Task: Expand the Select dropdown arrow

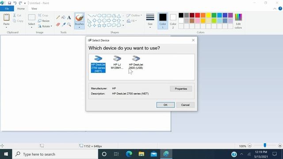Action: (31, 27)
